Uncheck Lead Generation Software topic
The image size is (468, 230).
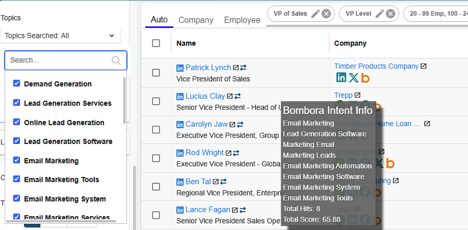17,141
